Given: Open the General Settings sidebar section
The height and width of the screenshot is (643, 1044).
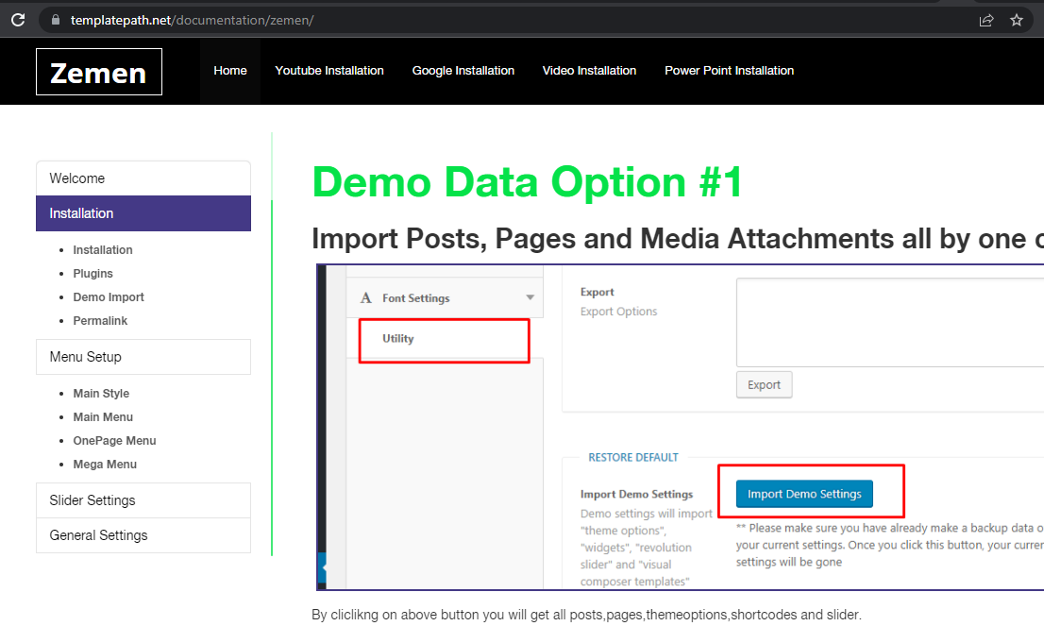Looking at the screenshot, I should click(143, 535).
